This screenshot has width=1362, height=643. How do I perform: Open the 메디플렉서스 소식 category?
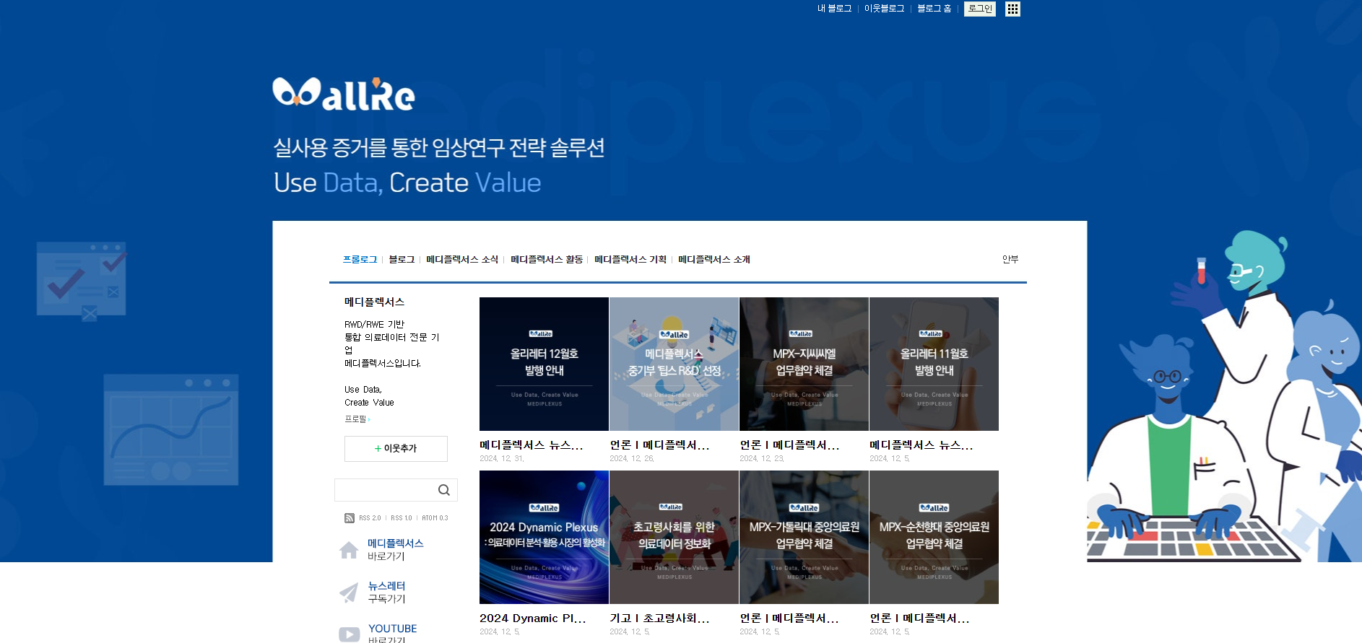coord(462,259)
